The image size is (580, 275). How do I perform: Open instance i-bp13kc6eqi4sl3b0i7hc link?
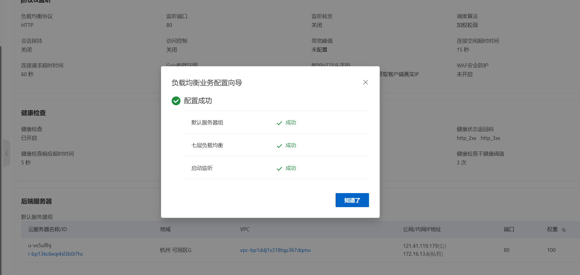tap(56, 254)
